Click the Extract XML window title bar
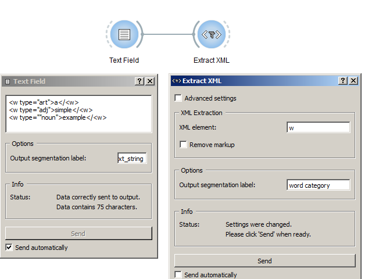 click(x=265, y=81)
